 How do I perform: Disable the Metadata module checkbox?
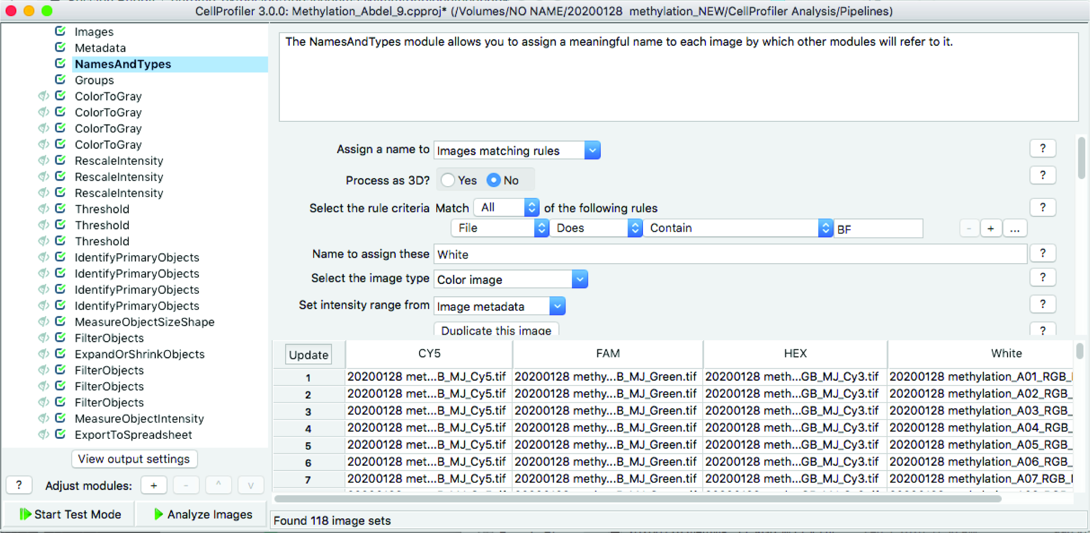point(60,47)
